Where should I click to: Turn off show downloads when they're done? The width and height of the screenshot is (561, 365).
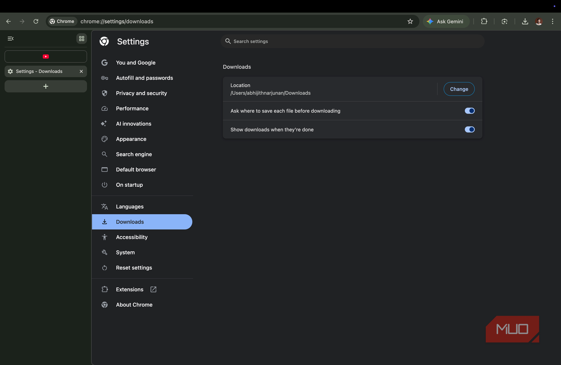[470, 129]
